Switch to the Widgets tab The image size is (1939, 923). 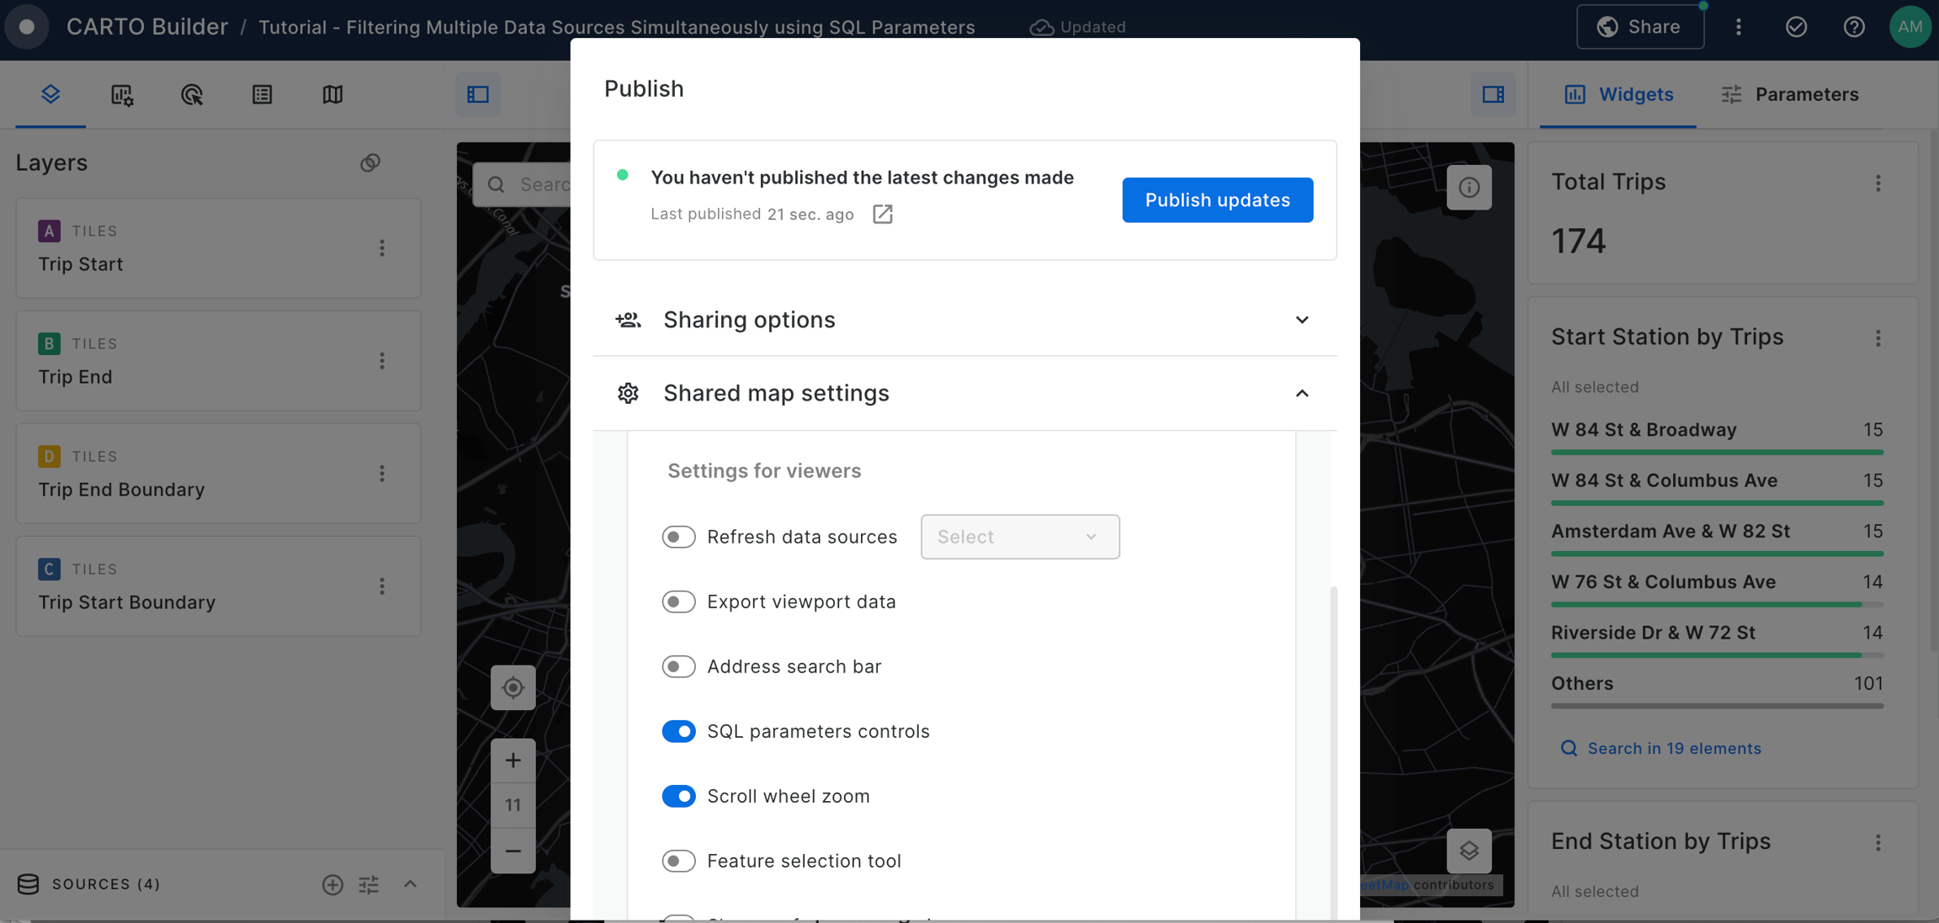pos(1618,94)
